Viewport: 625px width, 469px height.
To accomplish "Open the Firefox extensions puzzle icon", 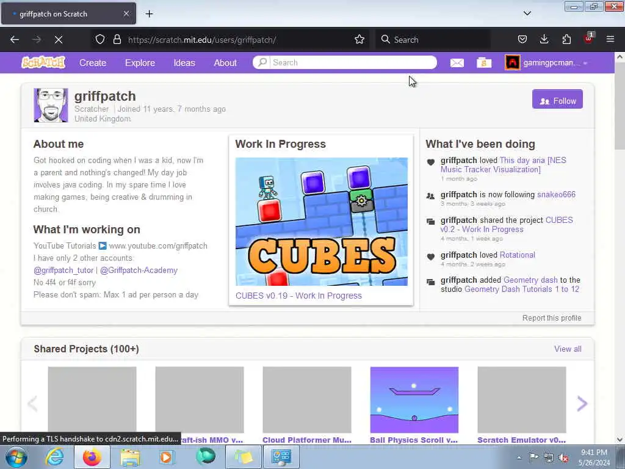I will point(566,40).
